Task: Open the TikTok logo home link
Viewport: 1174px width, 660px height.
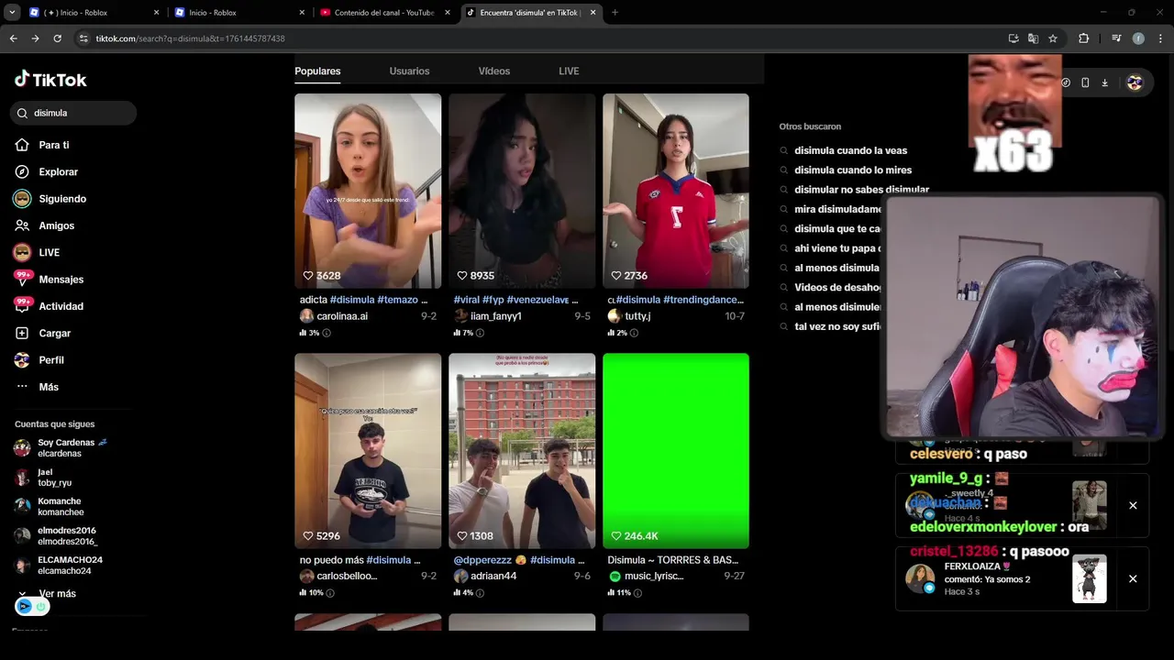Action: pos(50,80)
